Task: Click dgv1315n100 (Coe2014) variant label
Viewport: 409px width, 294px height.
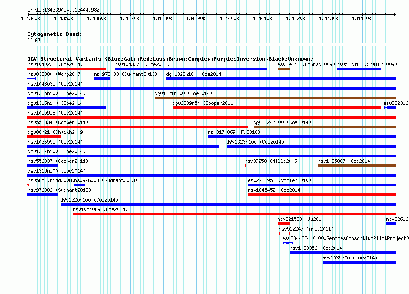Action: 57,93
